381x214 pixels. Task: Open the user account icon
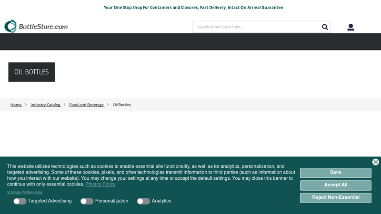click(x=351, y=27)
